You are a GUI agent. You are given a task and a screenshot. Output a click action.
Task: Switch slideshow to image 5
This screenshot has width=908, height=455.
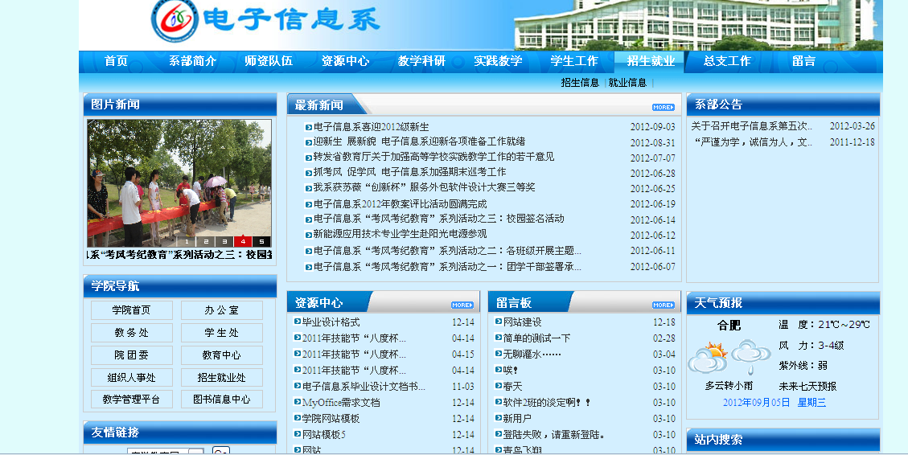(261, 241)
